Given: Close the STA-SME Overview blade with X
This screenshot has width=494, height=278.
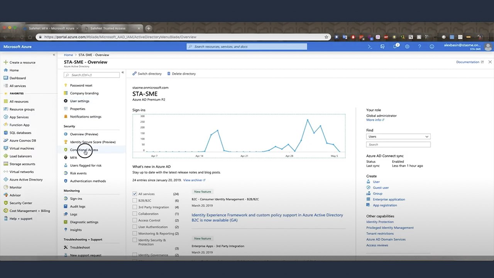Looking at the screenshot, I should 490,62.
